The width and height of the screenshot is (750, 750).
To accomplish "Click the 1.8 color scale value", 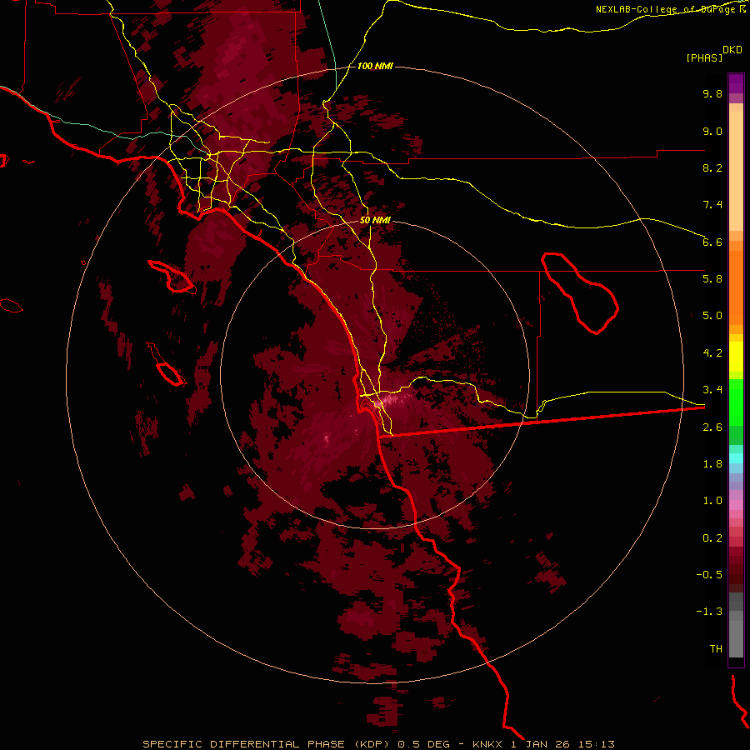I will (712, 464).
